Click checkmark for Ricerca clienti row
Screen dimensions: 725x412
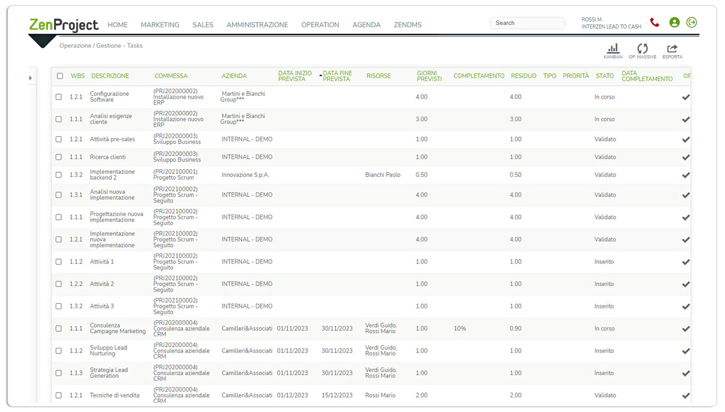pyautogui.click(x=686, y=157)
